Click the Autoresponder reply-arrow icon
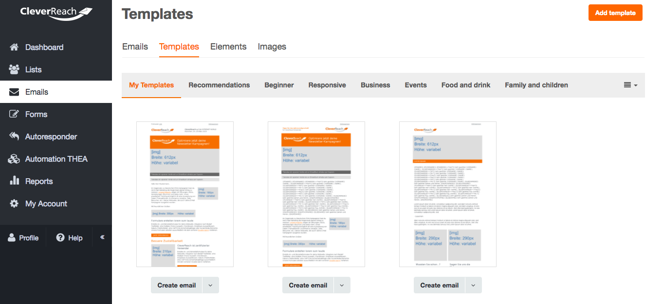Screen dimensions: 663x304 pyautogui.click(x=14, y=136)
